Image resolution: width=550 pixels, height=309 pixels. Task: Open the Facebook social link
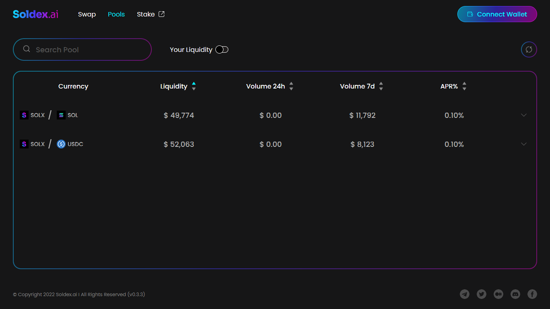(532, 294)
